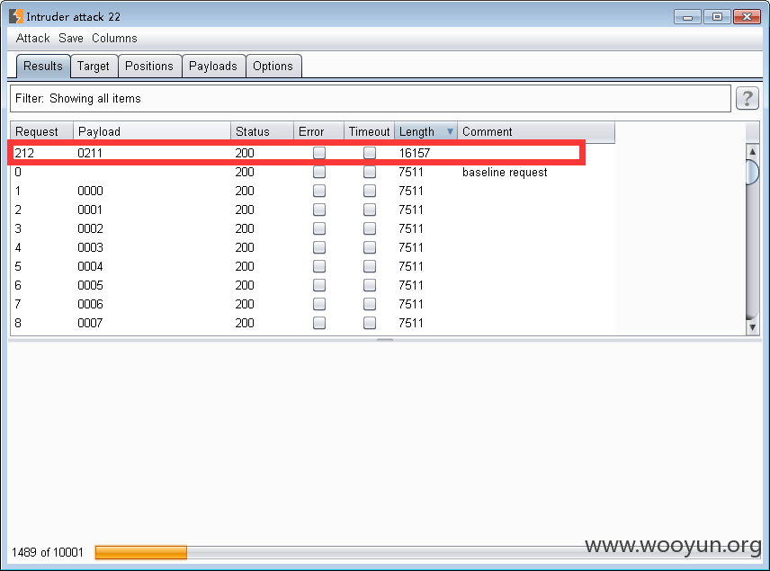
Task: Toggle Timeout checkbox on baseline request row
Action: pyautogui.click(x=370, y=172)
